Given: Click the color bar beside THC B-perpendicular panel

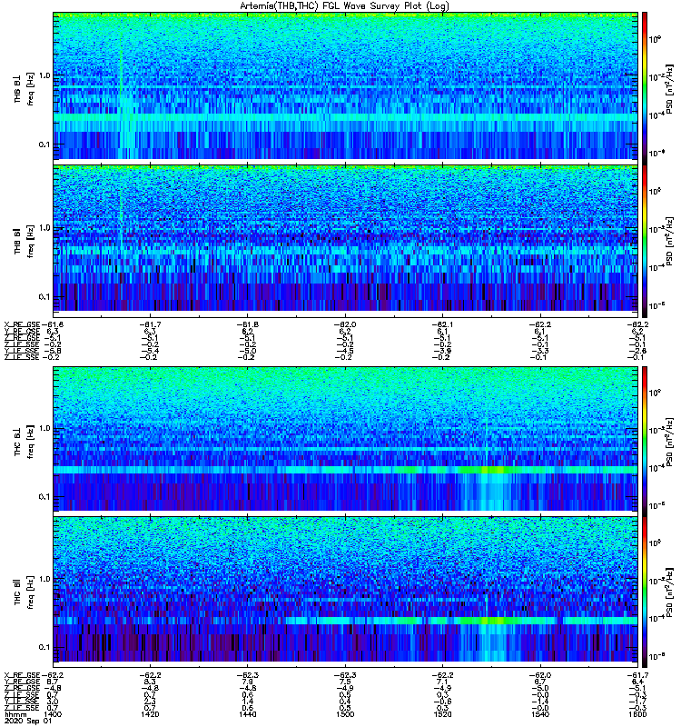Looking at the screenshot, I should [x=645, y=442].
